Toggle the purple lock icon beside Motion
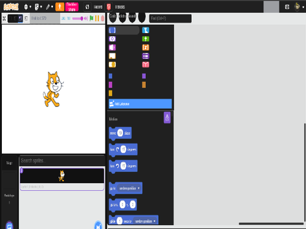306x229 pixels. (167, 118)
